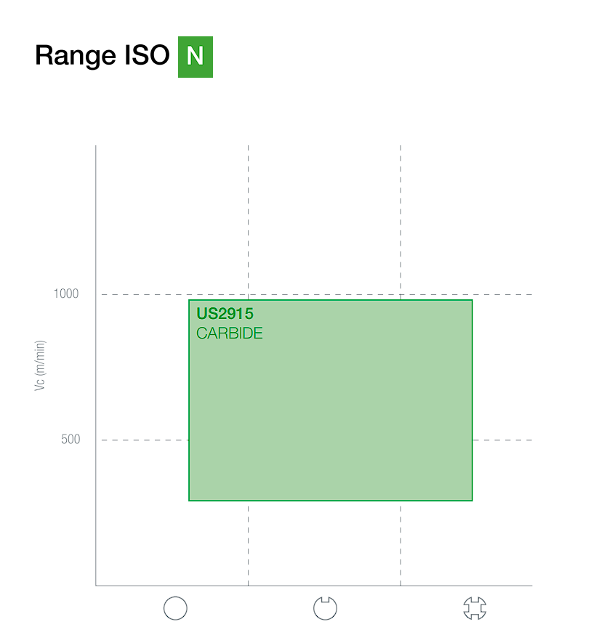
Task: Click the green ISO N material badge
Action: click(x=196, y=57)
